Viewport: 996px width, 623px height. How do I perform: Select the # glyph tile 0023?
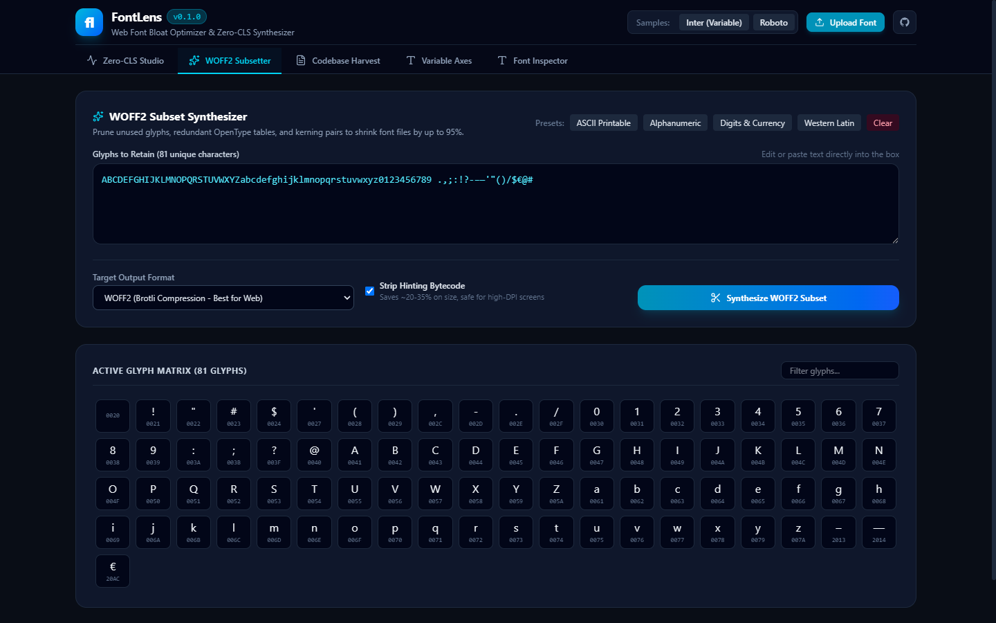click(234, 416)
